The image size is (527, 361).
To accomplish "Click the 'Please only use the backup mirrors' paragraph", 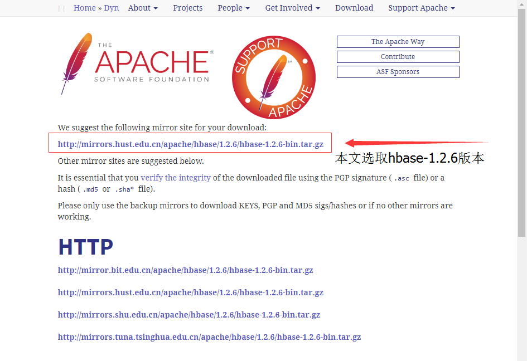I will [255, 211].
